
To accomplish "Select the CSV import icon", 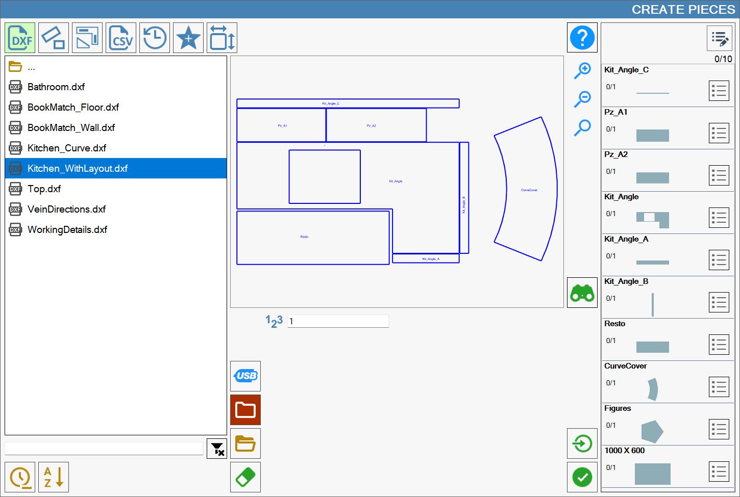I will tap(121, 38).
